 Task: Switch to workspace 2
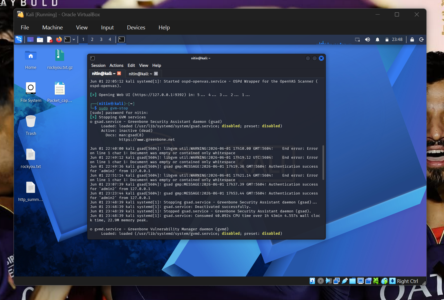[x=92, y=39]
